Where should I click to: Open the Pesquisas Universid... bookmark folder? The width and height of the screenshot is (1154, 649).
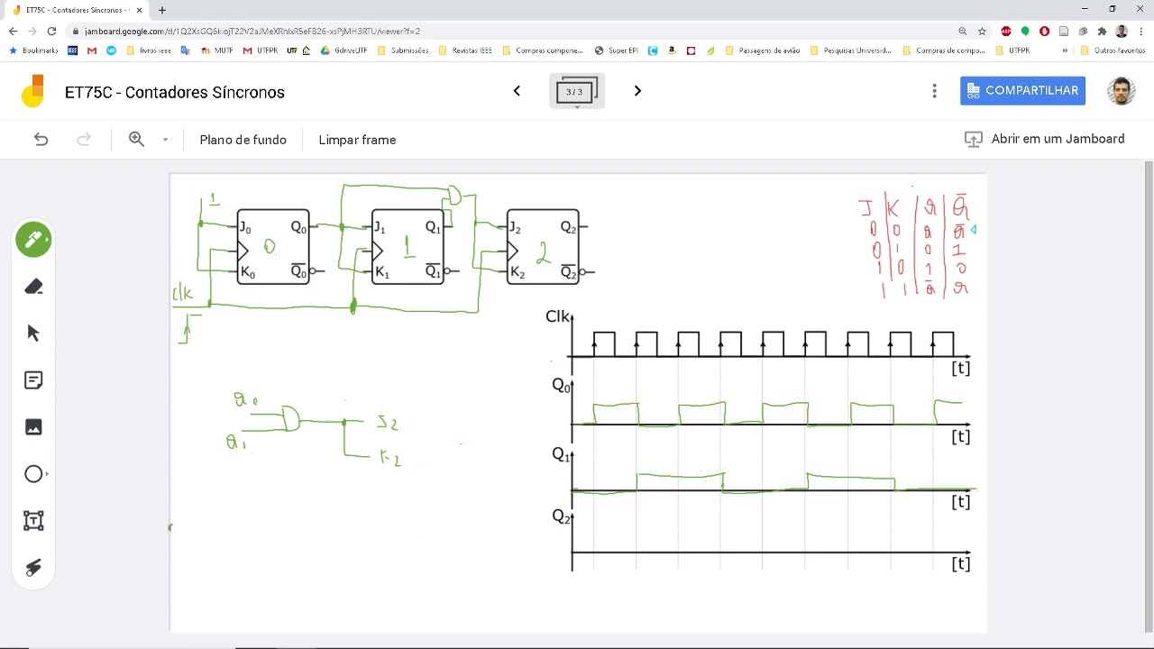tap(850, 50)
